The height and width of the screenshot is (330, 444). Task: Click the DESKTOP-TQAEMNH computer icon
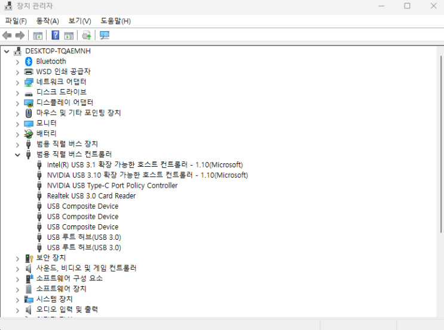tap(17, 51)
